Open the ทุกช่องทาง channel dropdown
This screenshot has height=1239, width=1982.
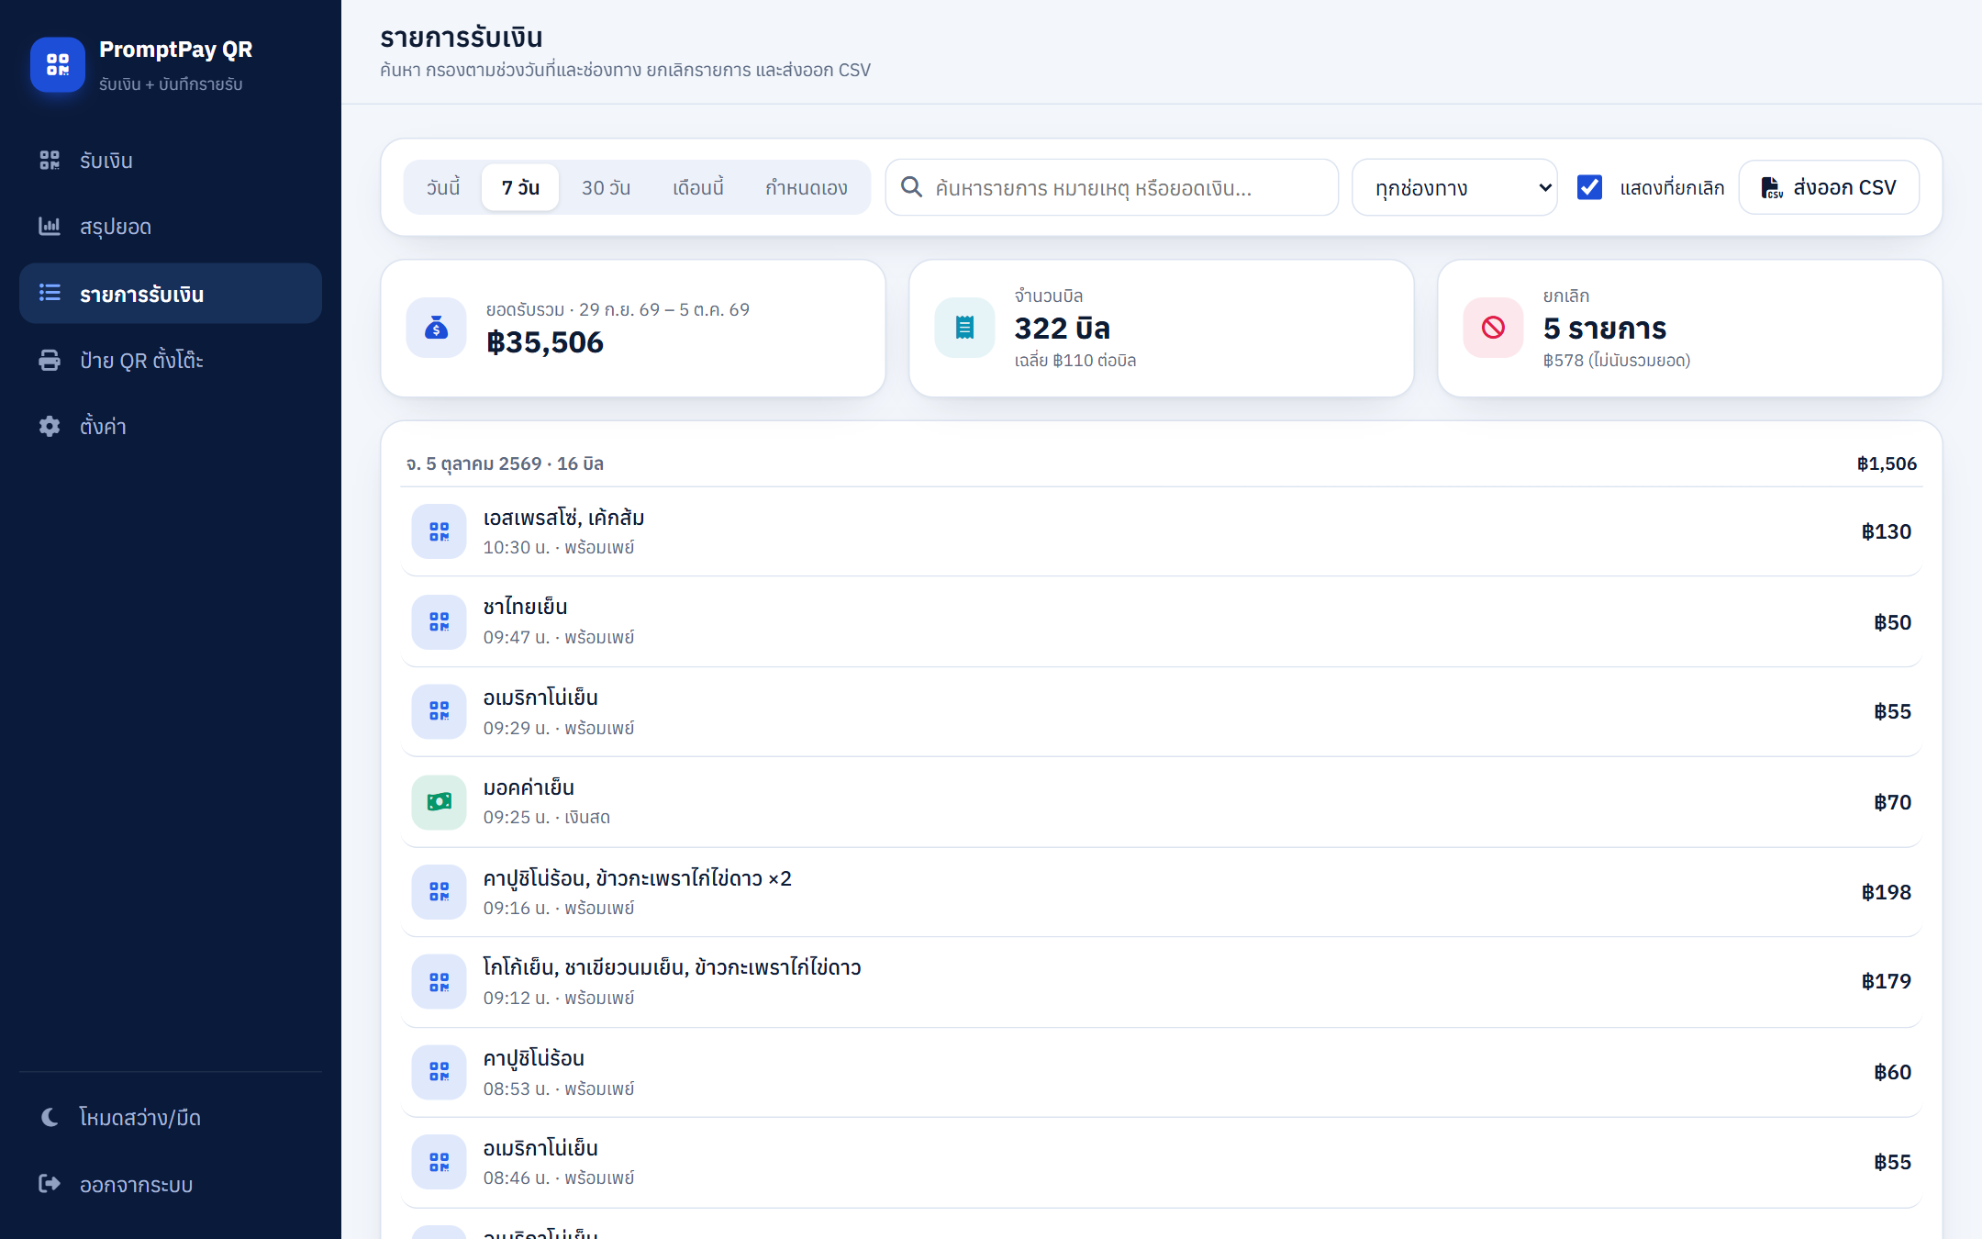[x=1454, y=187]
